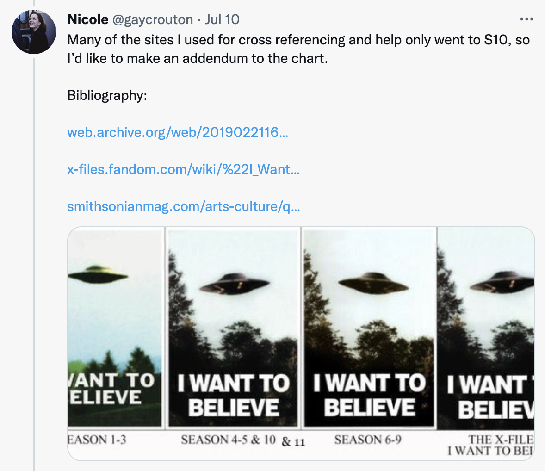Open the web.archive.org bibliography link

coord(178,132)
